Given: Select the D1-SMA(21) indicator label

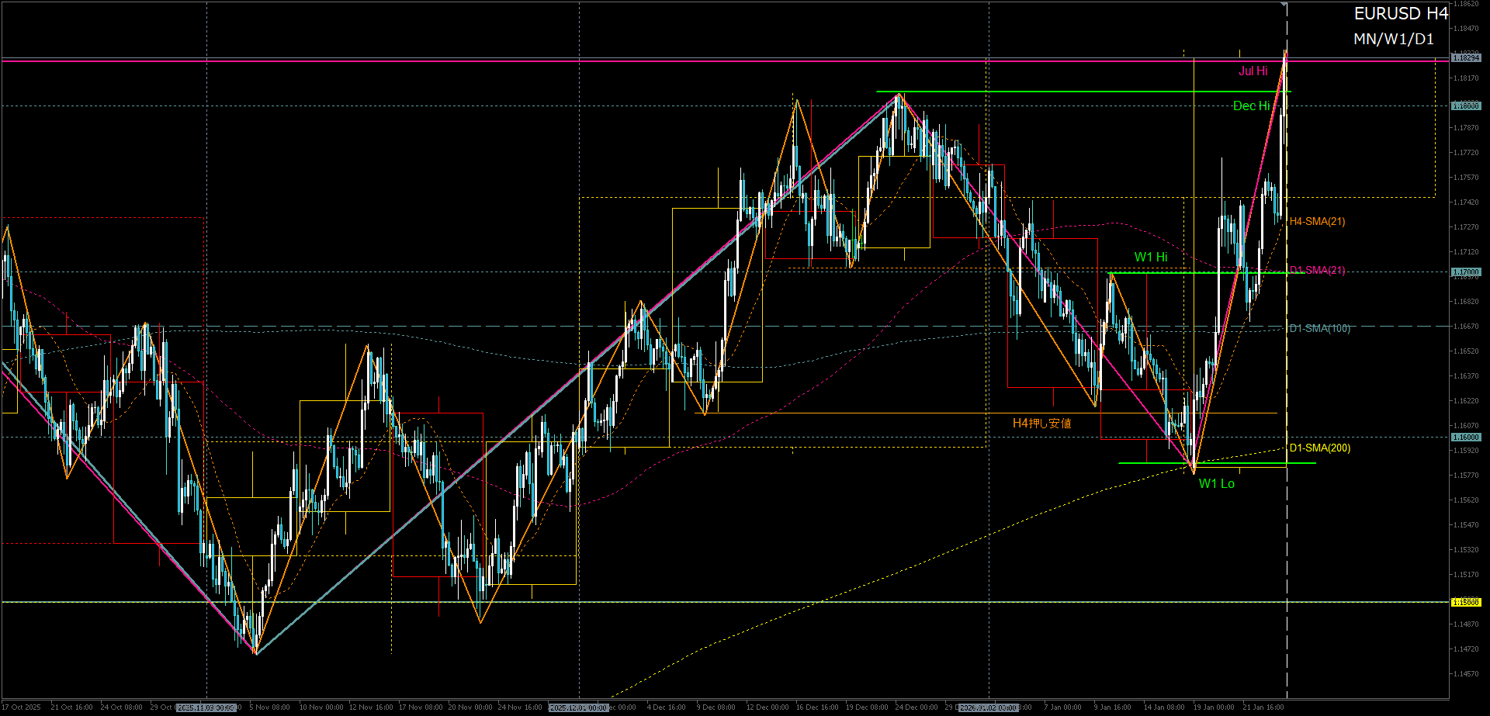Looking at the screenshot, I should 1317,271.
